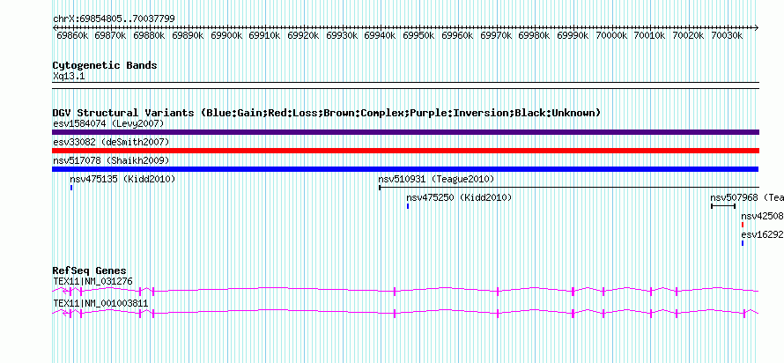
Task: Click the TEX11 NM_031276 transcript glyph
Action: (405, 291)
